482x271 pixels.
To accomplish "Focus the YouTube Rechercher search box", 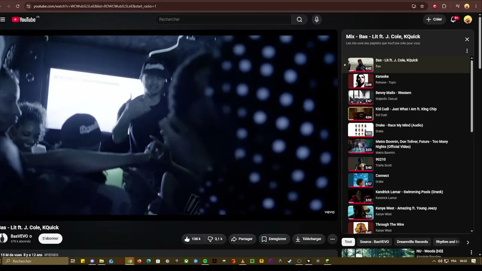I will [224, 20].
